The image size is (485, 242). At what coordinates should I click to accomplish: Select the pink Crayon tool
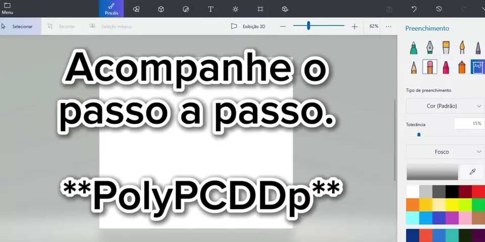click(x=446, y=67)
